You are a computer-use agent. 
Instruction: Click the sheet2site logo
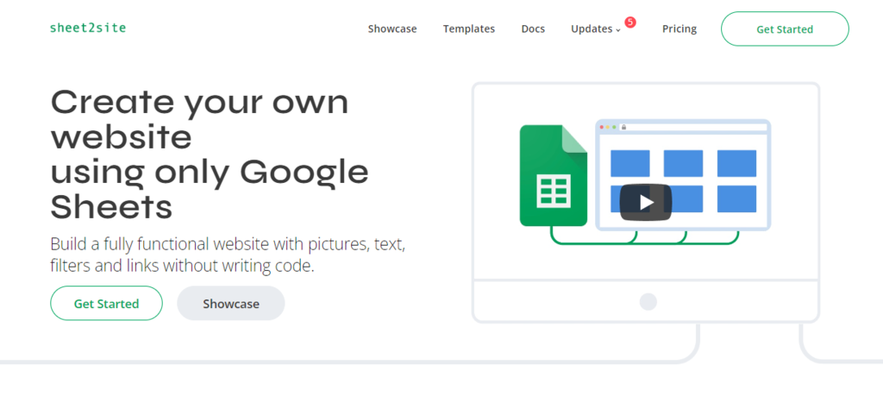(88, 28)
